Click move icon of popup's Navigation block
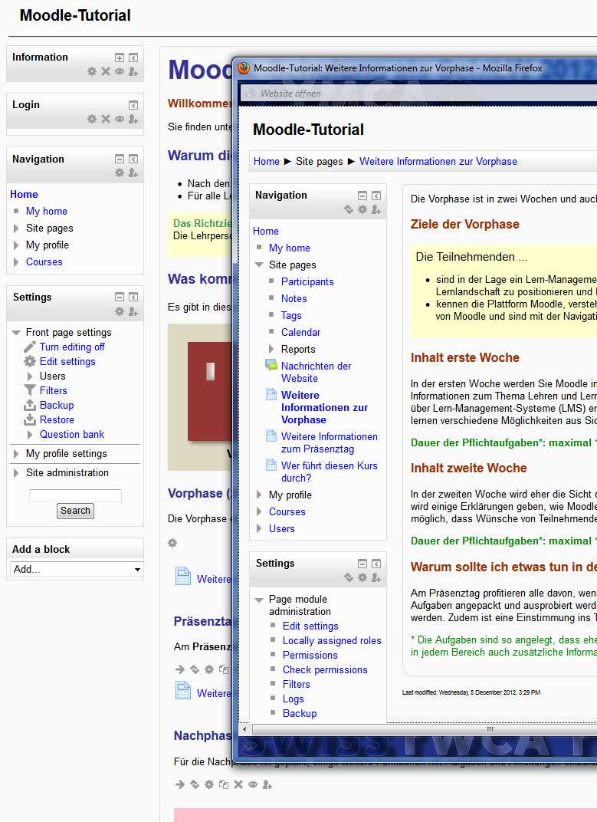The image size is (597, 822). click(x=349, y=209)
